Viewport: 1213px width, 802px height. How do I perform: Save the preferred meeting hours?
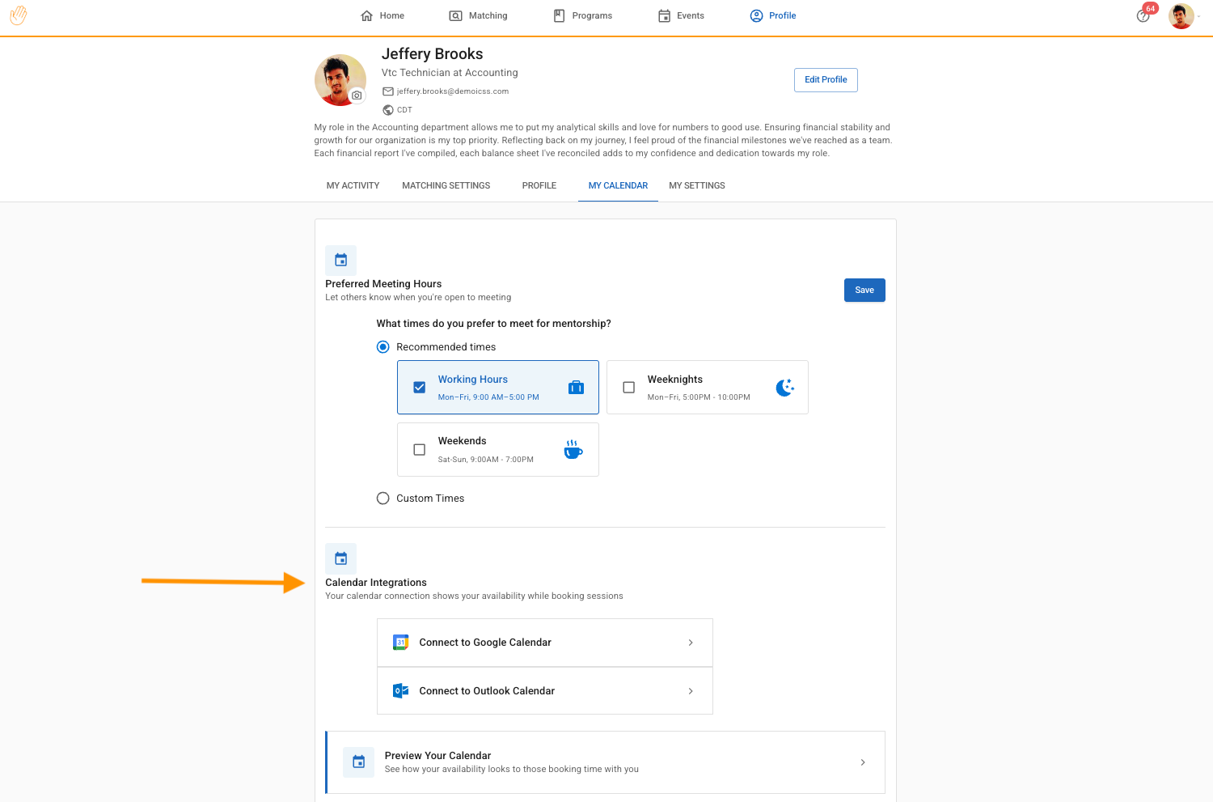tap(864, 291)
